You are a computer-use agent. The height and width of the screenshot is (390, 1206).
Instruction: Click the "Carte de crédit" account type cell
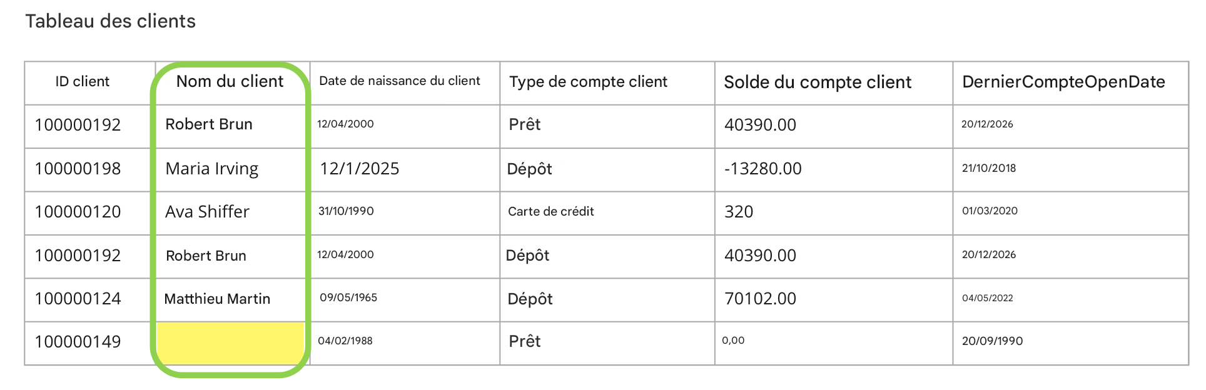550,212
